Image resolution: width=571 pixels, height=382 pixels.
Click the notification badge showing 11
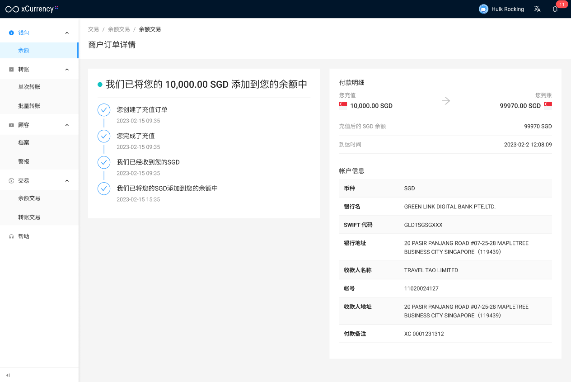562,5
